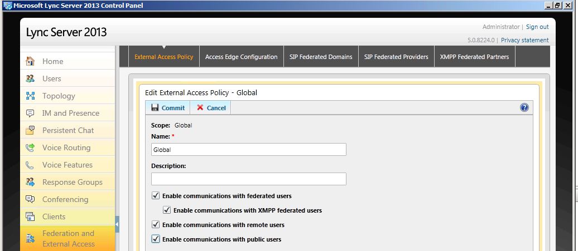Cancel editing the Global policy
This screenshot has height=251, width=578.
coord(211,107)
